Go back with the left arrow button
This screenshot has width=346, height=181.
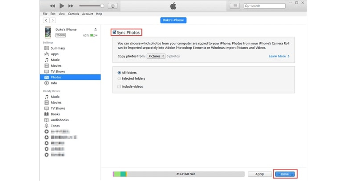point(46,20)
